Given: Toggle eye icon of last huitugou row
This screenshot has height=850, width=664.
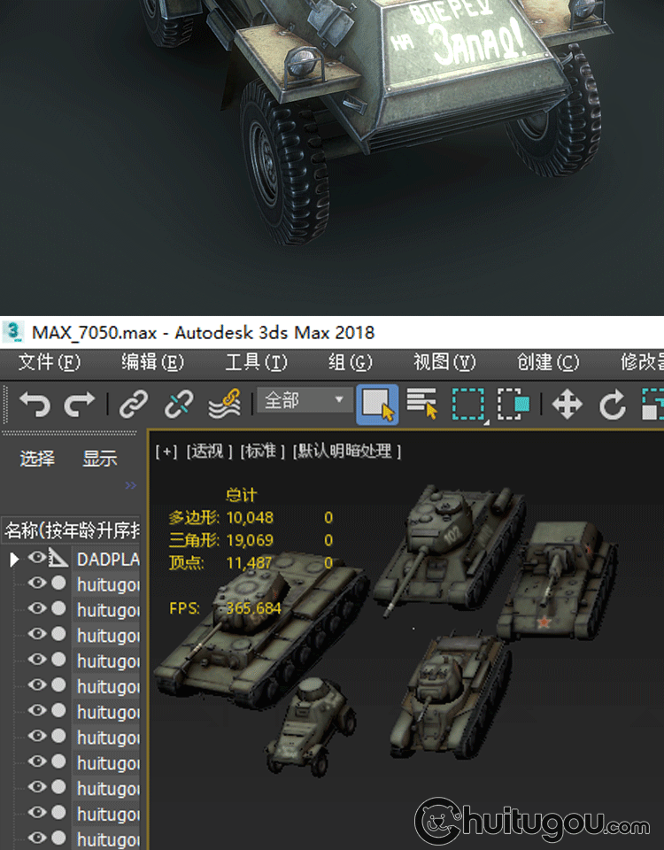Looking at the screenshot, I should pyautogui.click(x=37, y=838).
